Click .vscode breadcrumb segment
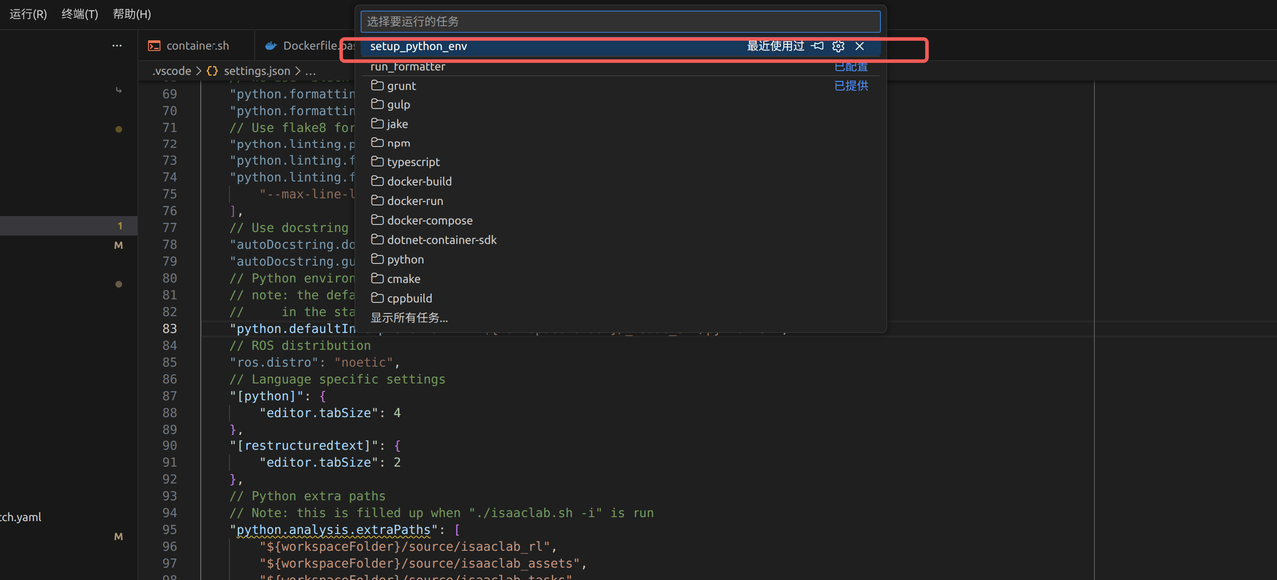This screenshot has width=1277, height=580. [x=170, y=72]
